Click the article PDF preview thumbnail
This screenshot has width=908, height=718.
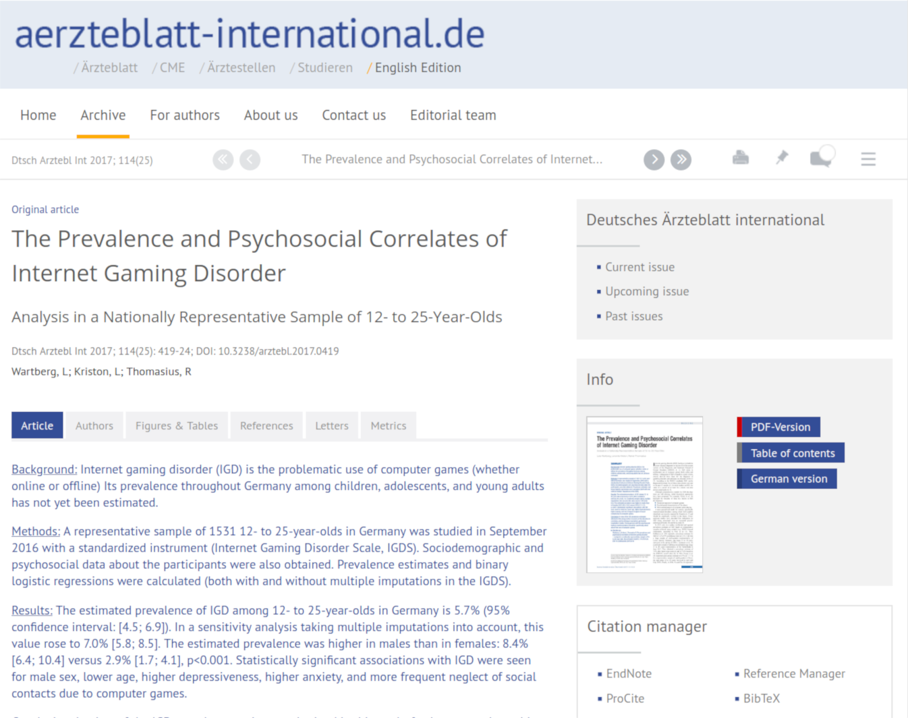tap(645, 494)
